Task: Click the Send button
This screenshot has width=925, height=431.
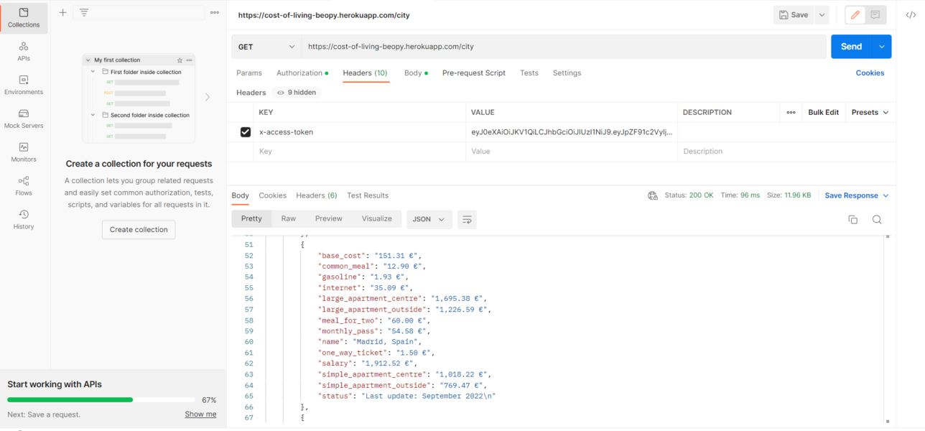Action: [x=851, y=47]
